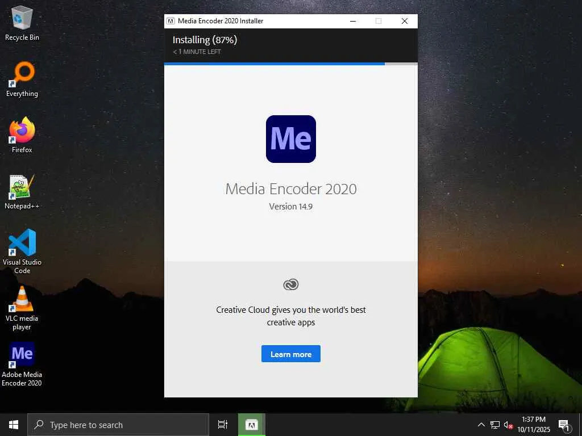Viewport: 582px width, 436px height.
Task: Click the large Me logo in the installer
Action: (290, 139)
